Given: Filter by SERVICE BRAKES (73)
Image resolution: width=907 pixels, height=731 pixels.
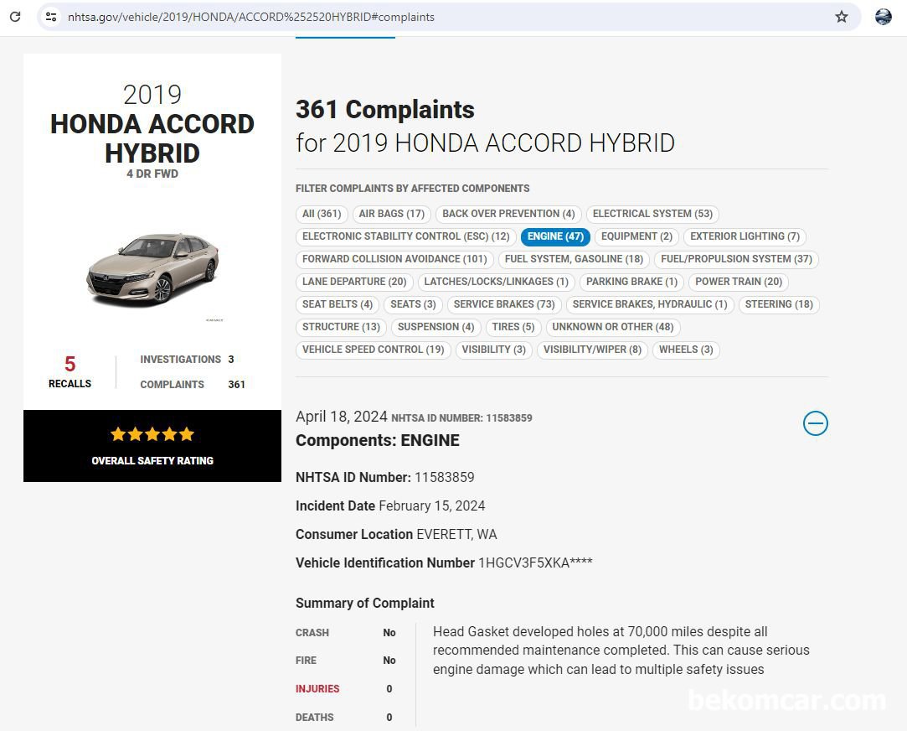Looking at the screenshot, I should [x=504, y=304].
